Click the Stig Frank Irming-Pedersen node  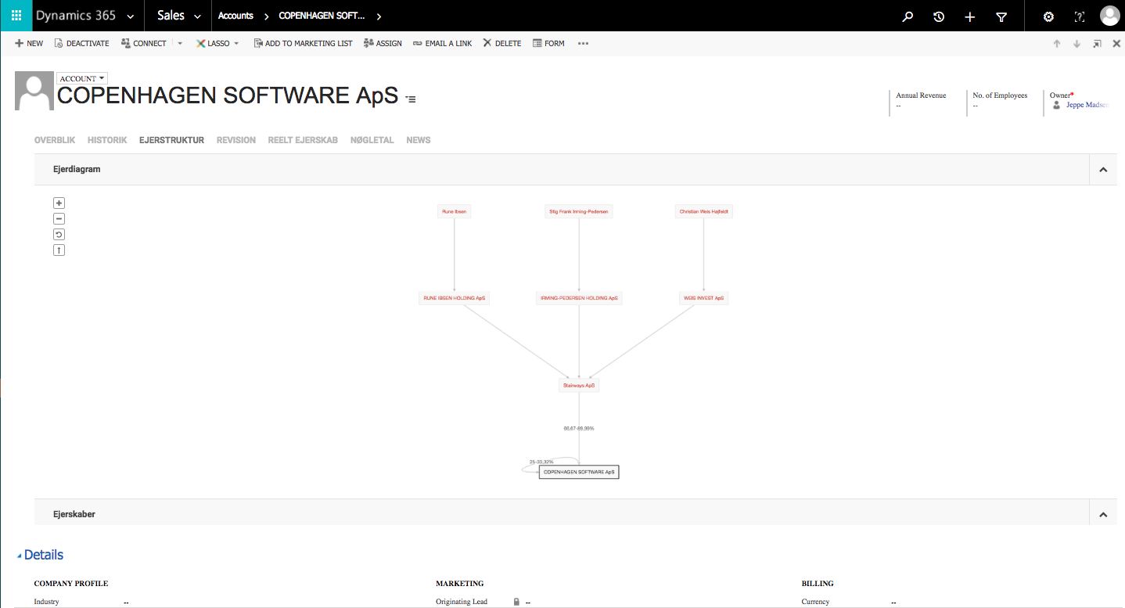coord(579,211)
